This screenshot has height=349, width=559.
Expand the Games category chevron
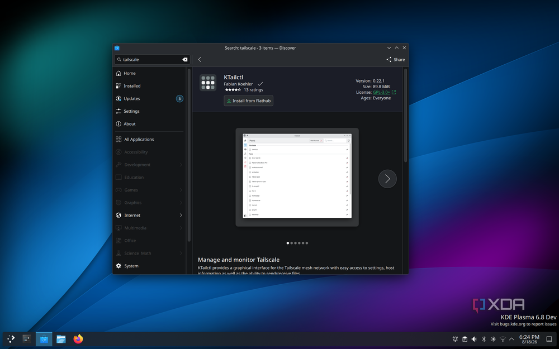coord(181,190)
